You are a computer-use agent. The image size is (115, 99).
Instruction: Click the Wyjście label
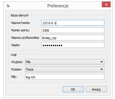point(17,62)
